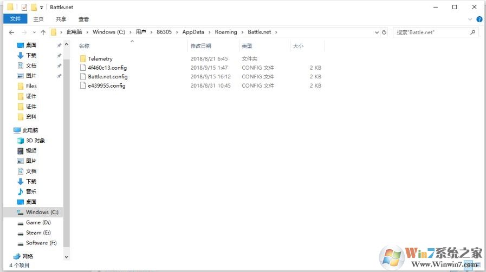Select Roaming in the address breadcrumb
The image size is (486, 272).
tap(225, 32)
